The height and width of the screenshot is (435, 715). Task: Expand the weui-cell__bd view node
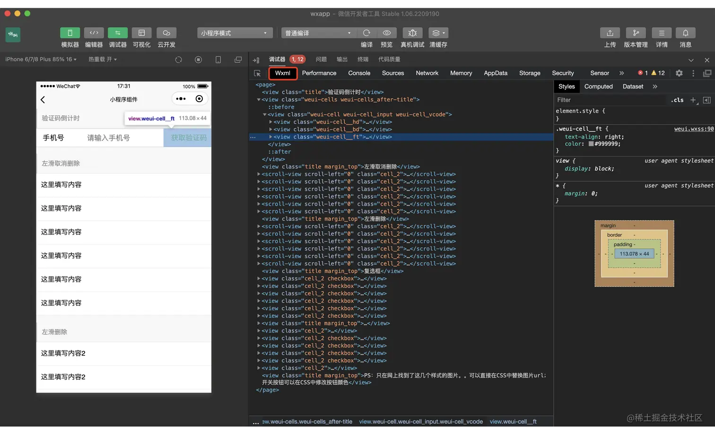tap(270, 129)
